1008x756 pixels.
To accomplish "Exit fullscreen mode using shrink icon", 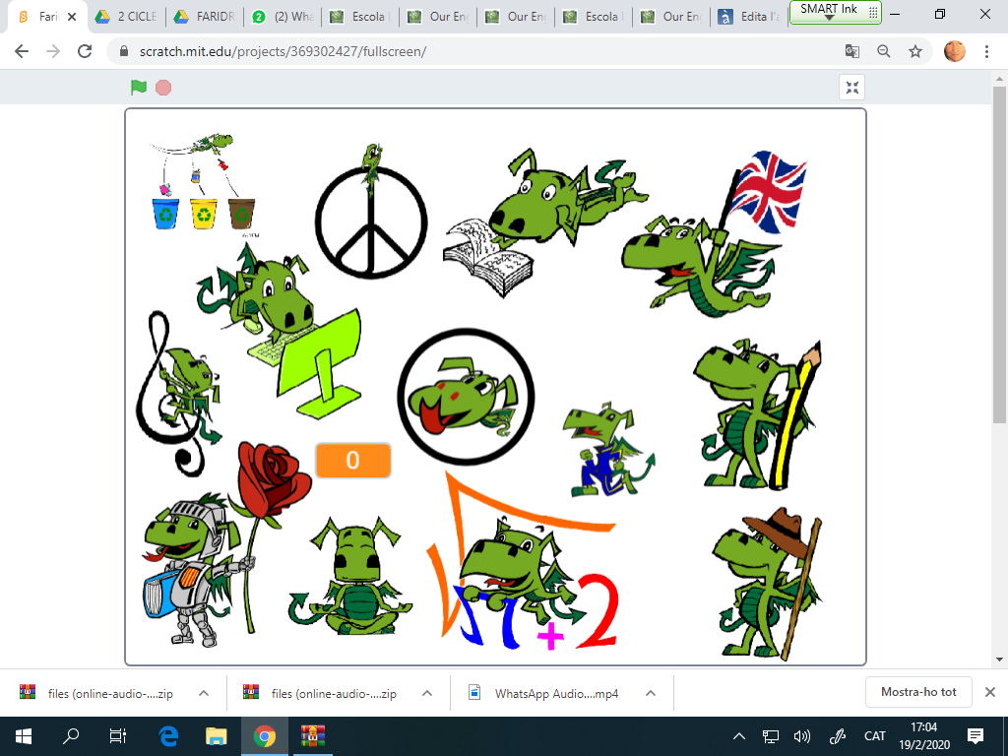I will pyautogui.click(x=851, y=88).
